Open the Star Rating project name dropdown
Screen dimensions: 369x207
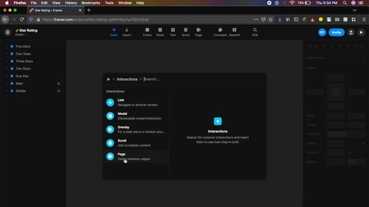pyautogui.click(x=27, y=32)
